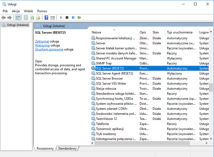Click Działa status in TeamViewer 12 row
214x157 pixels.
coord(156,119)
